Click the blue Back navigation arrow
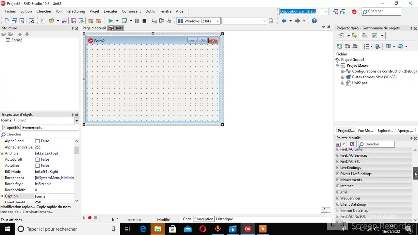Screen dimensions: 418x235 coord(284,21)
